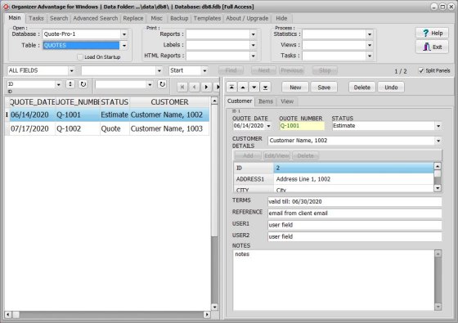Viewport: 458px width, 323px height.
Task: Click the Delete record button
Action: pyautogui.click(x=361, y=87)
